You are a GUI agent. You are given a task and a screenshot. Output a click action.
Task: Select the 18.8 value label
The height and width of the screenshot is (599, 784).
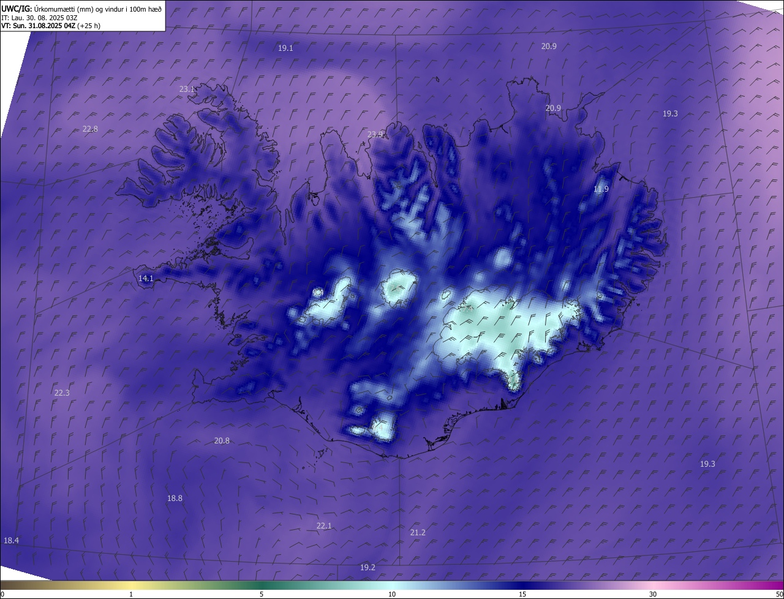[x=175, y=499]
